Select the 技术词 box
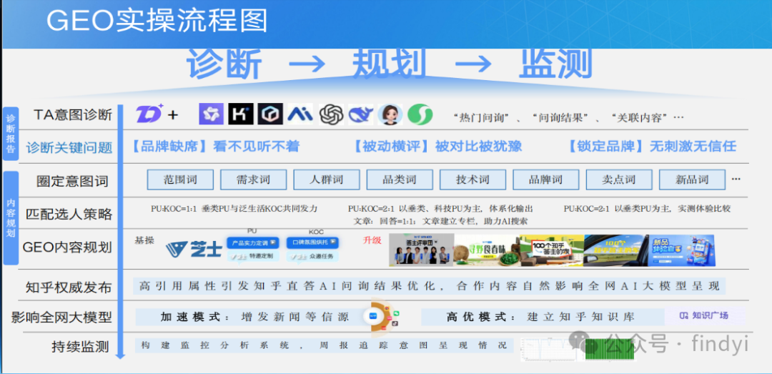The image size is (772, 374). (x=472, y=180)
